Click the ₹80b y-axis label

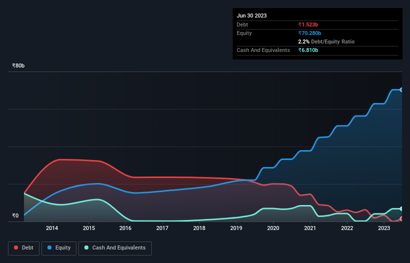click(18, 65)
